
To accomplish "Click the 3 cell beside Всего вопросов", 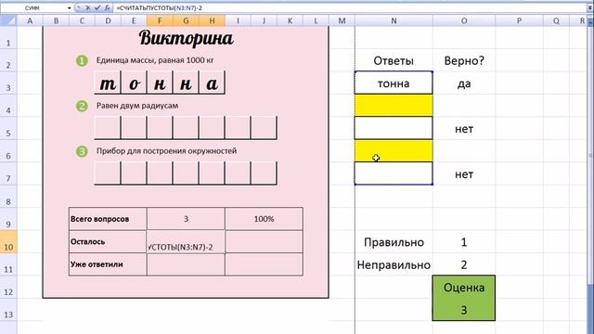I will coord(186,219).
